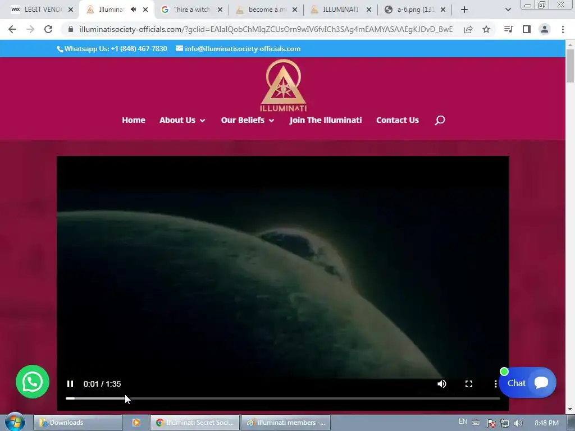Enter video fullscreen mode
Viewport: 575px width, 431px height.
(x=469, y=384)
